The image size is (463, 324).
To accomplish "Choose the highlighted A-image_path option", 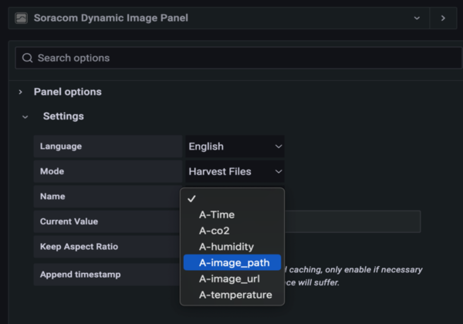I will [x=233, y=263].
